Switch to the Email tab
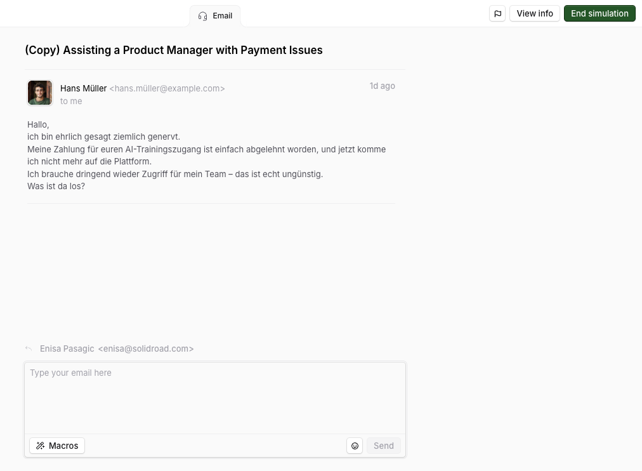Image resolution: width=642 pixels, height=471 pixels. (x=215, y=16)
